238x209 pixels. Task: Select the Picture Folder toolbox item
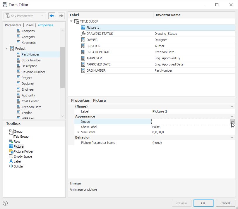21,151
